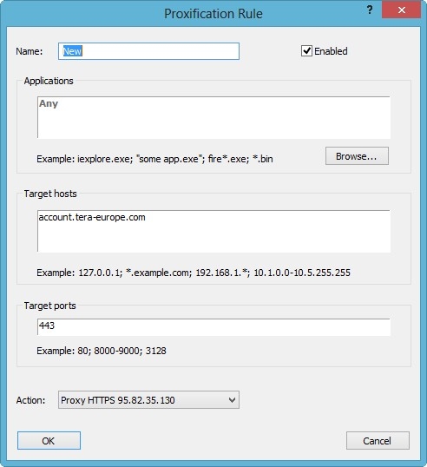Click the Target ports field showing 443
427x467 pixels.
coord(213,326)
